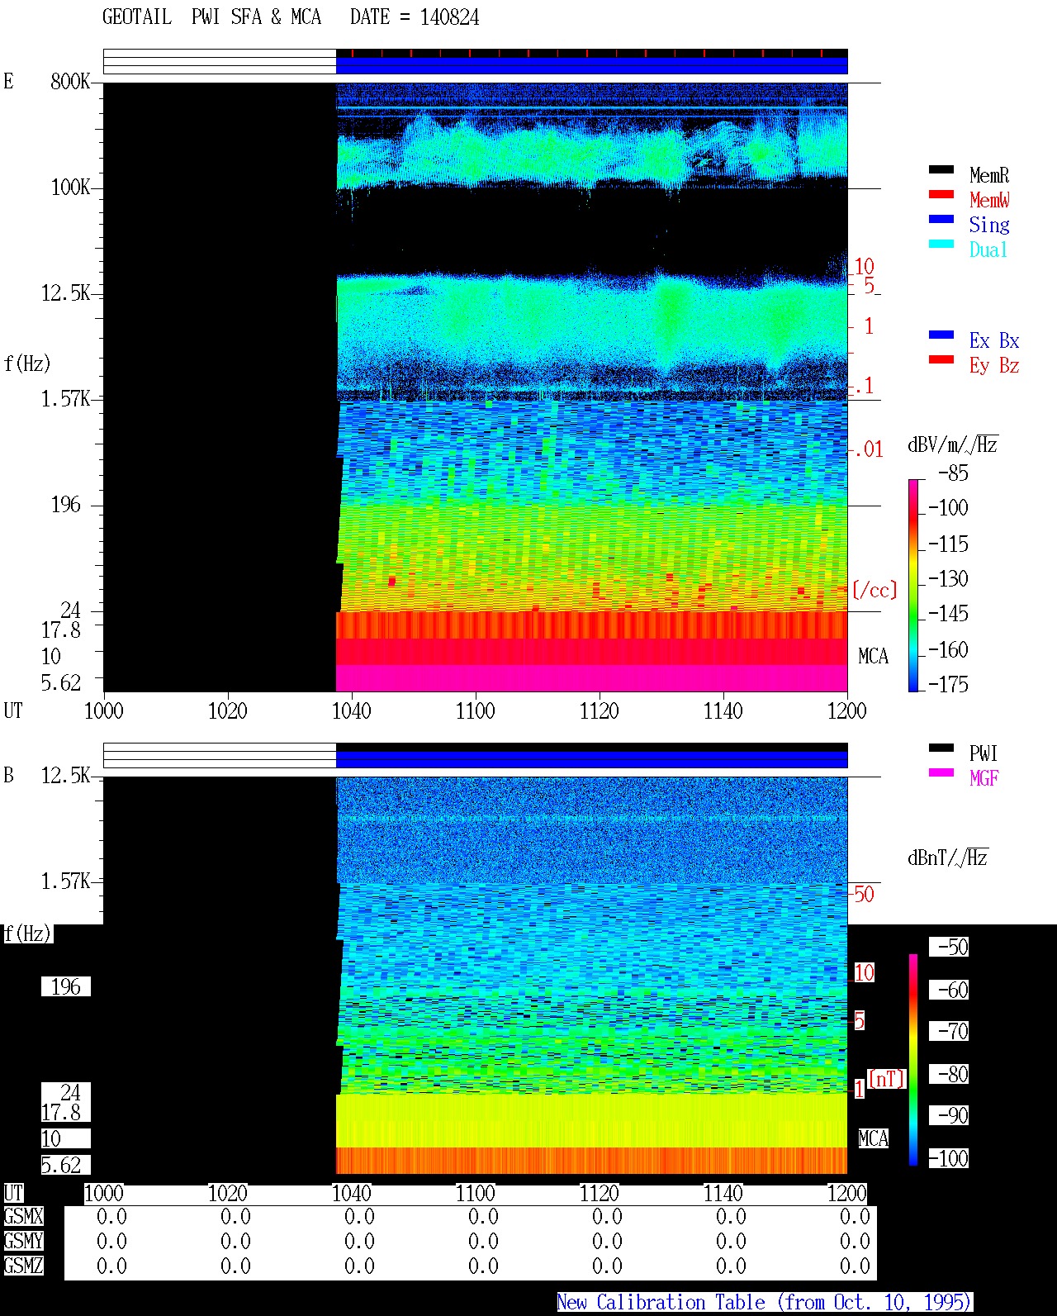
Task: Click the blue mode bar above the E panel
Action: (591, 65)
